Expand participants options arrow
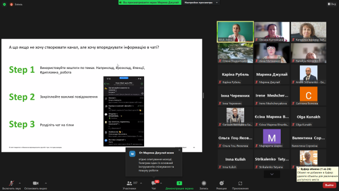This screenshot has width=339, height=191. click(x=141, y=183)
